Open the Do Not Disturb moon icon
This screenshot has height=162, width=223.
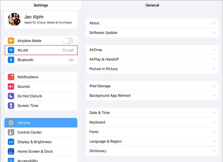point(11,96)
